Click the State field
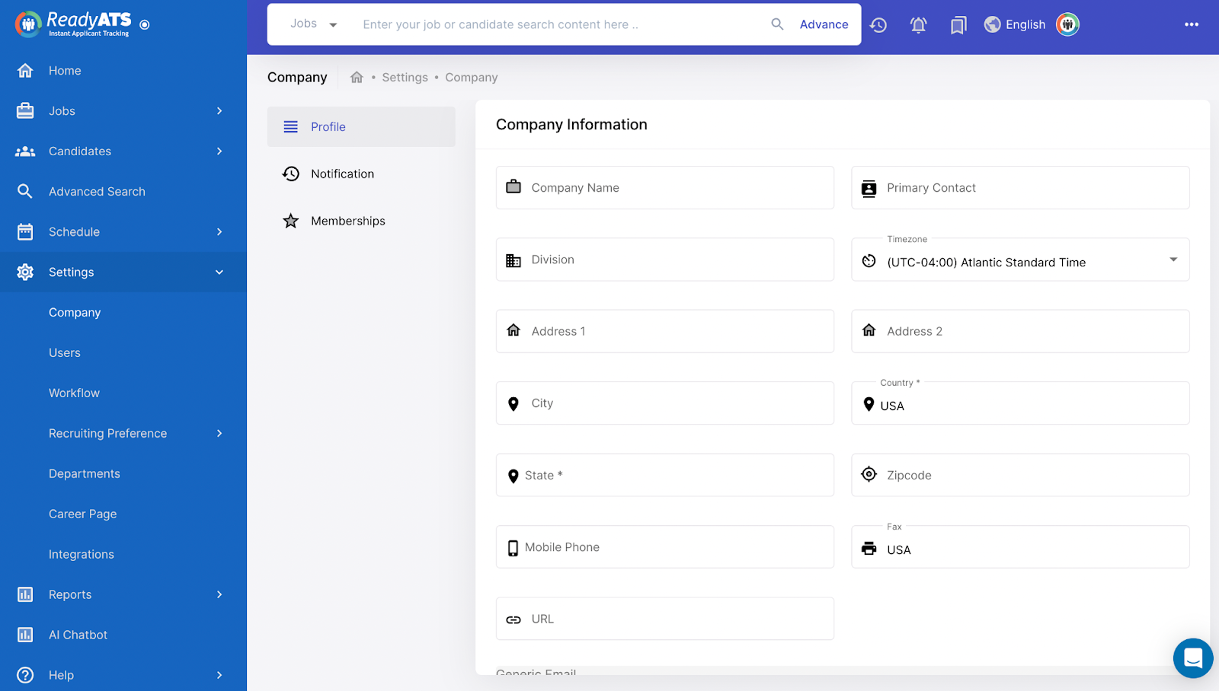The width and height of the screenshot is (1219, 691). point(665,476)
